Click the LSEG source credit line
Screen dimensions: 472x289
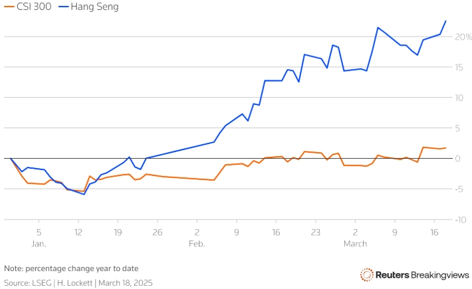(78, 282)
